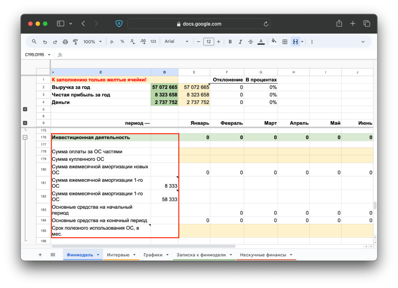Decrease font size with minus button
Viewport: 398px width, 288px height.
(x=199, y=42)
